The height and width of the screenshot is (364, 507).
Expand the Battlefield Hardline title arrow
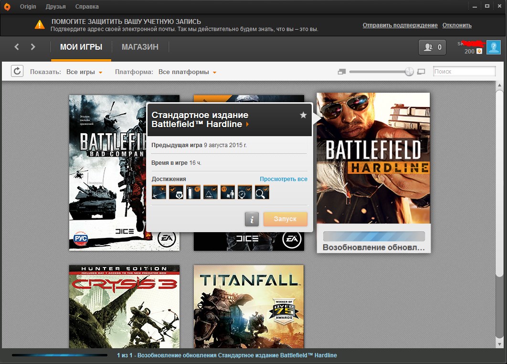[247, 124]
